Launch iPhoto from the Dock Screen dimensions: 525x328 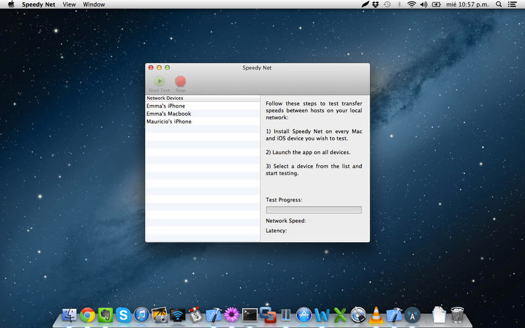coord(159,316)
